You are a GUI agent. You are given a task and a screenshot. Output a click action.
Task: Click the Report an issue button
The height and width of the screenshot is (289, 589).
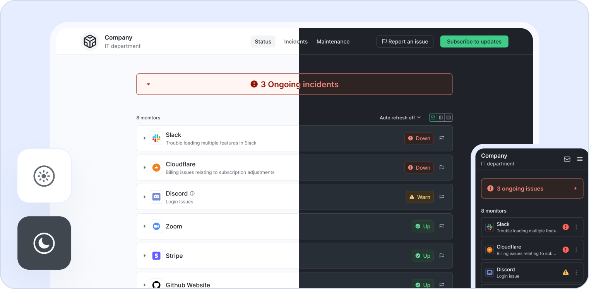405,42
